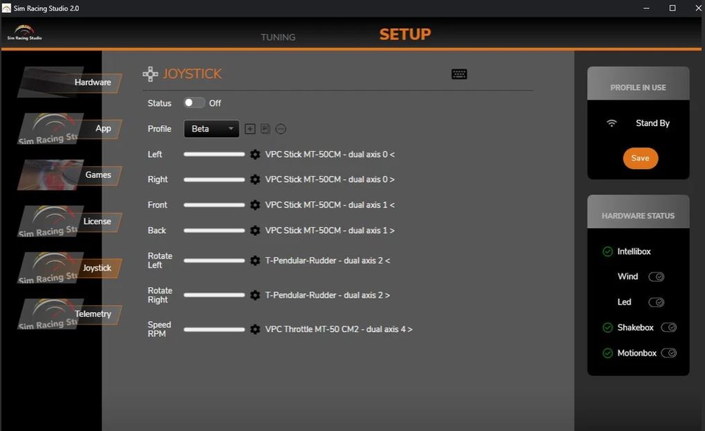Click the orange Save button
The height and width of the screenshot is (431, 705).
tap(641, 158)
